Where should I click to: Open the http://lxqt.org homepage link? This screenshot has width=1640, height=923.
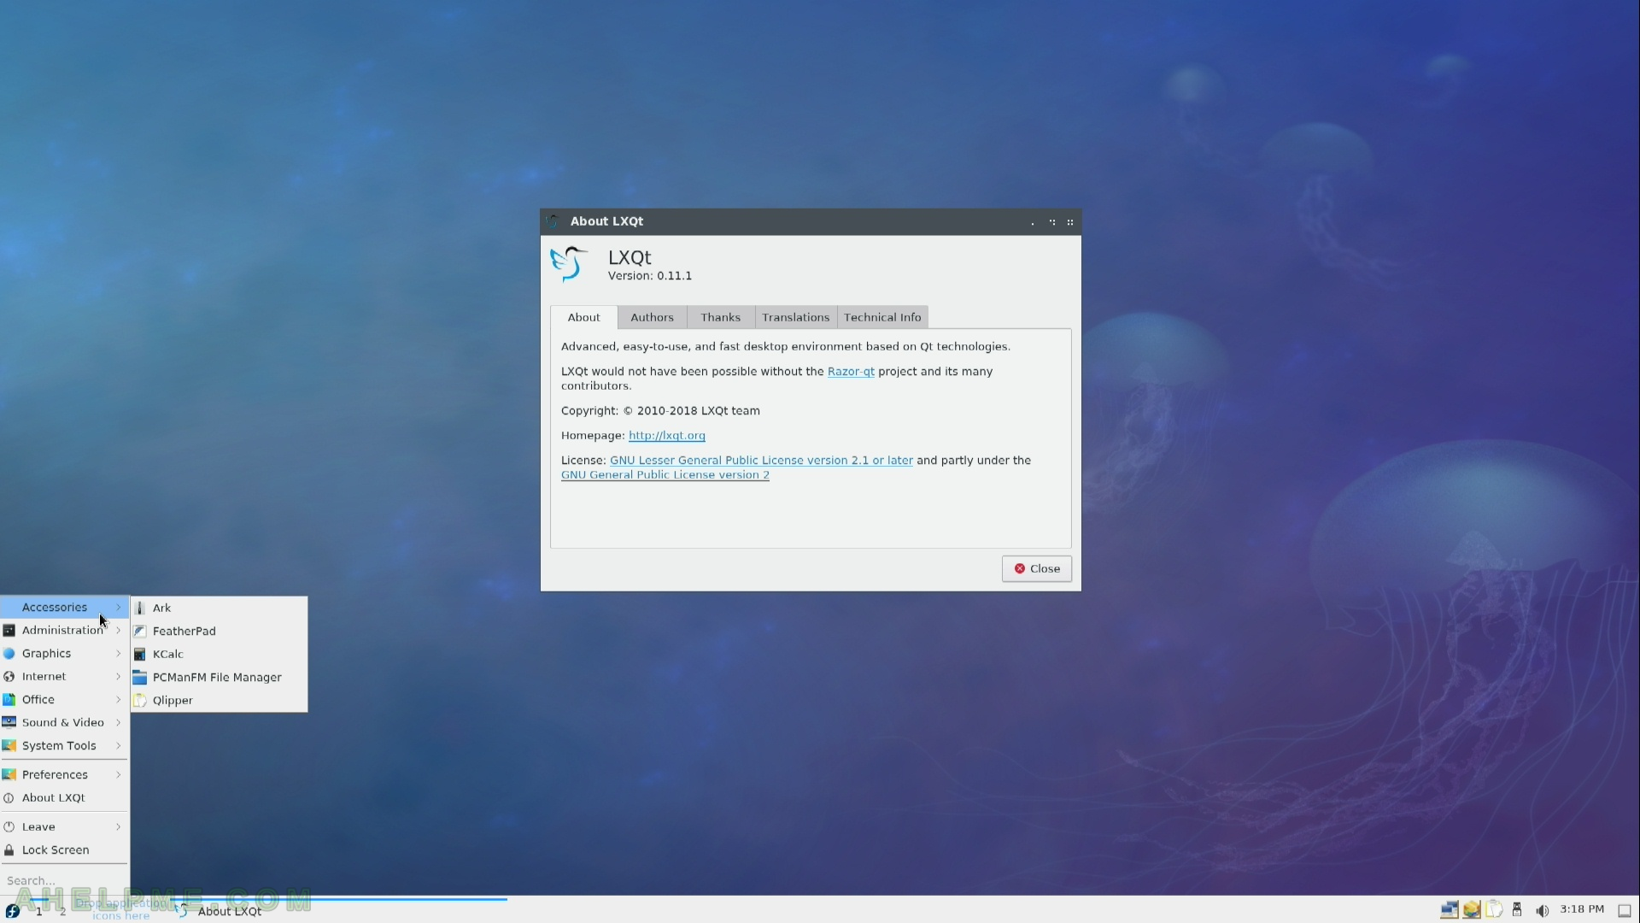click(x=667, y=436)
